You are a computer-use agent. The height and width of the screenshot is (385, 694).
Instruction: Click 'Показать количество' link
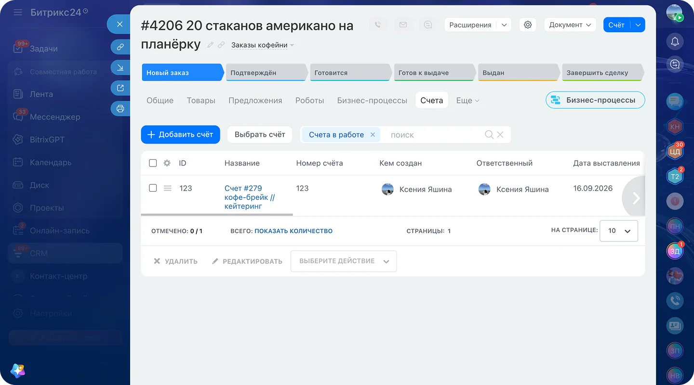pyautogui.click(x=294, y=231)
